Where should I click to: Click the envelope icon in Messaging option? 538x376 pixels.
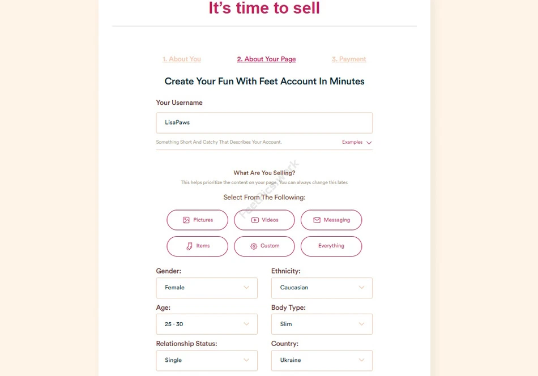coord(317,220)
